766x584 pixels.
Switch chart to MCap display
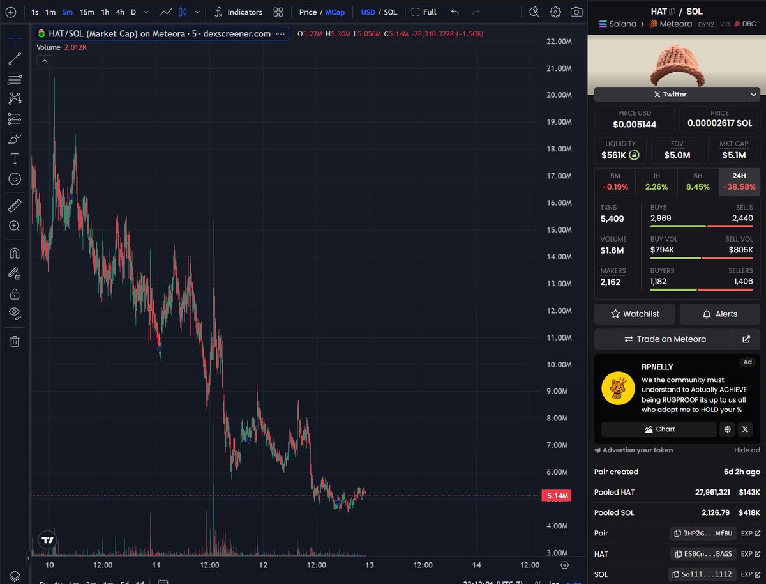pos(335,12)
